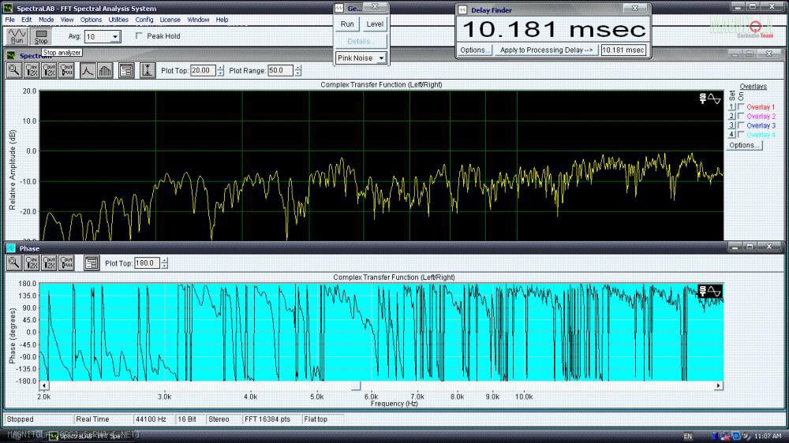
Task: Switch Spectrum plot to line graph icon
Action: tap(88, 70)
